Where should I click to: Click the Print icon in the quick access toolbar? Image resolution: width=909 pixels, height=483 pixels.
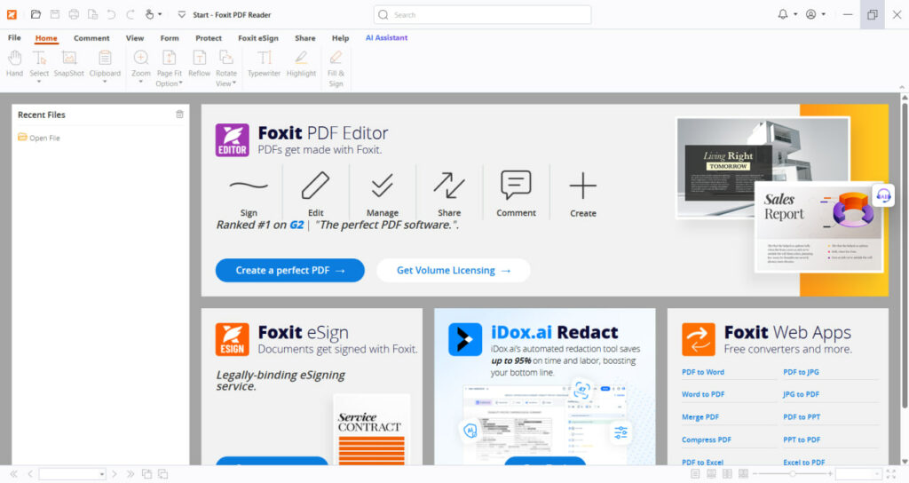(74, 14)
